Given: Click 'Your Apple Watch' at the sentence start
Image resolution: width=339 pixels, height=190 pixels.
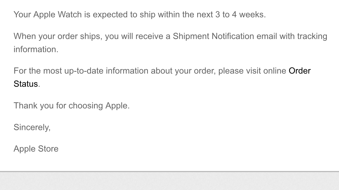Looking at the screenshot, I should [48, 14].
